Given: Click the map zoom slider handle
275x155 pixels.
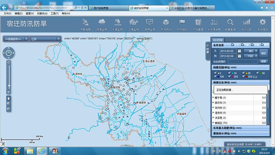Looking at the screenshot, I should 9,85.
